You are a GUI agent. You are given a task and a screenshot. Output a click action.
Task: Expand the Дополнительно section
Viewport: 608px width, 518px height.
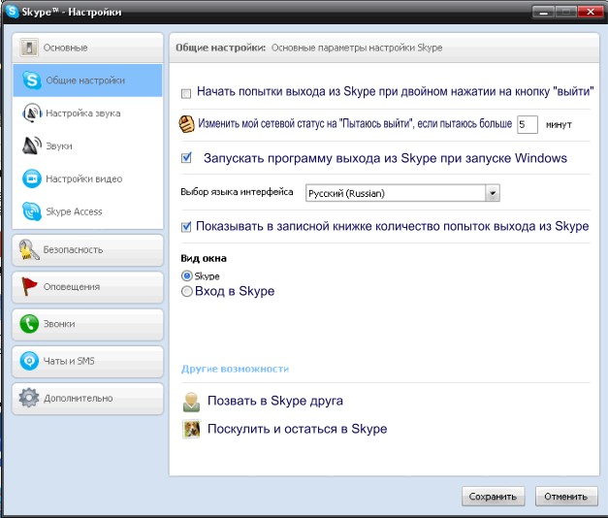pos(87,398)
